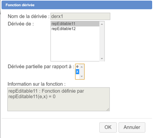Image resolution: width=153 pixels, height=138 pixels.
Task: Click the function list scrollbar track
Action: [102, 41]
